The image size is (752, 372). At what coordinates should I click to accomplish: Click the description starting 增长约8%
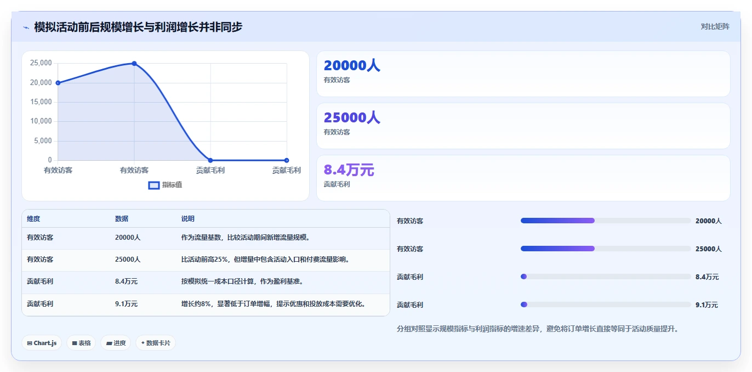[274, 303]
